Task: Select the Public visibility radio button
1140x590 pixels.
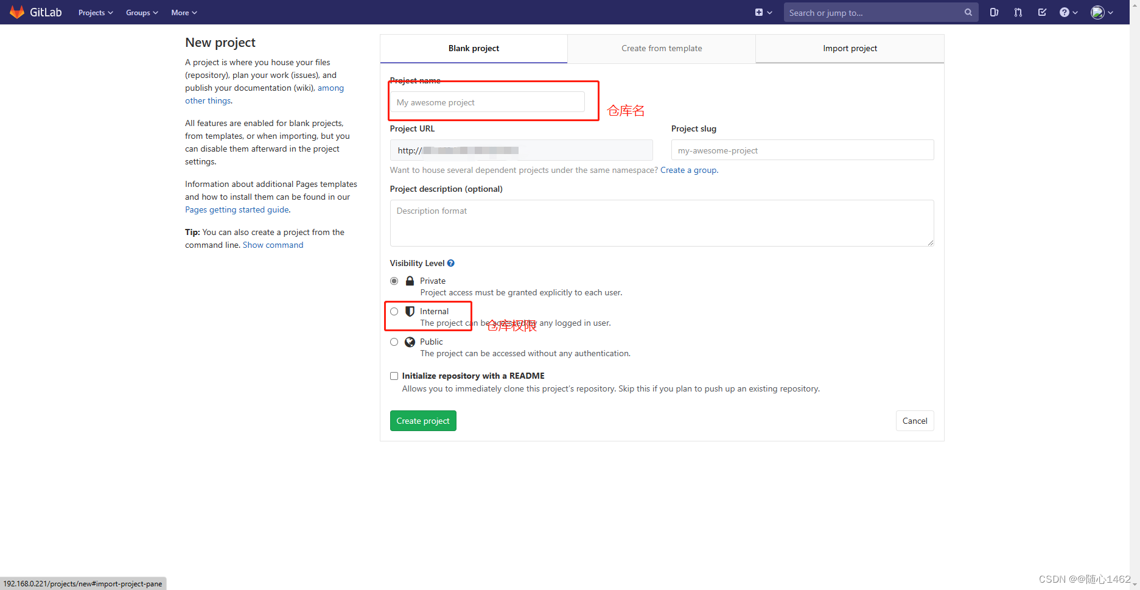Action: tap(394, 342)
